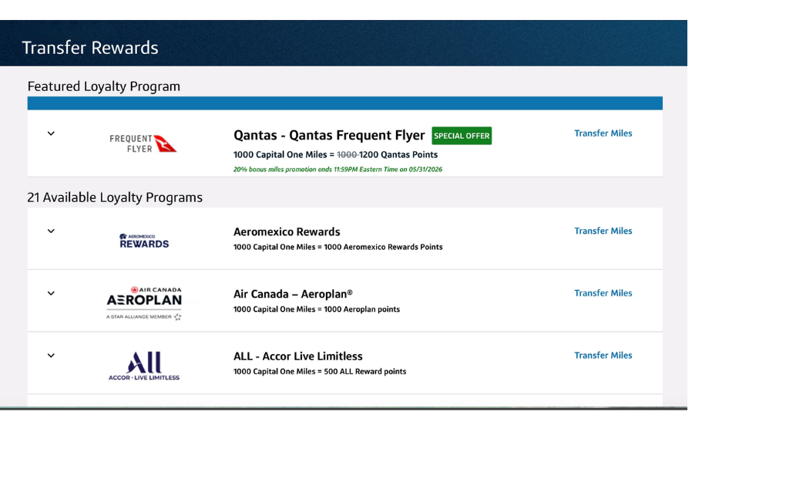Click Transfer Miles for Qantas Frequent Flyer
The width and height of the screenshot is (786, 486).
click(603, 133)
